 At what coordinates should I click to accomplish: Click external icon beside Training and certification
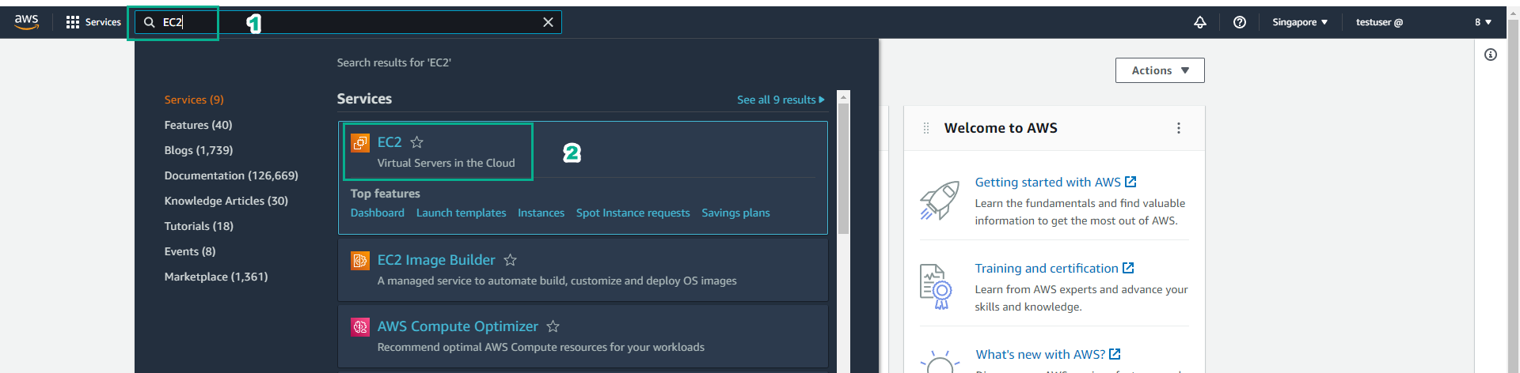point(1128,268)
